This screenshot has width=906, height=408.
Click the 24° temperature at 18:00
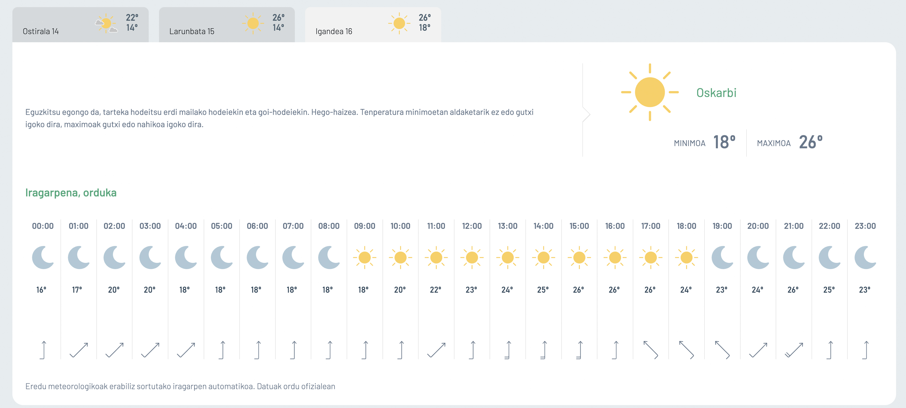click(x=686, y=290)
